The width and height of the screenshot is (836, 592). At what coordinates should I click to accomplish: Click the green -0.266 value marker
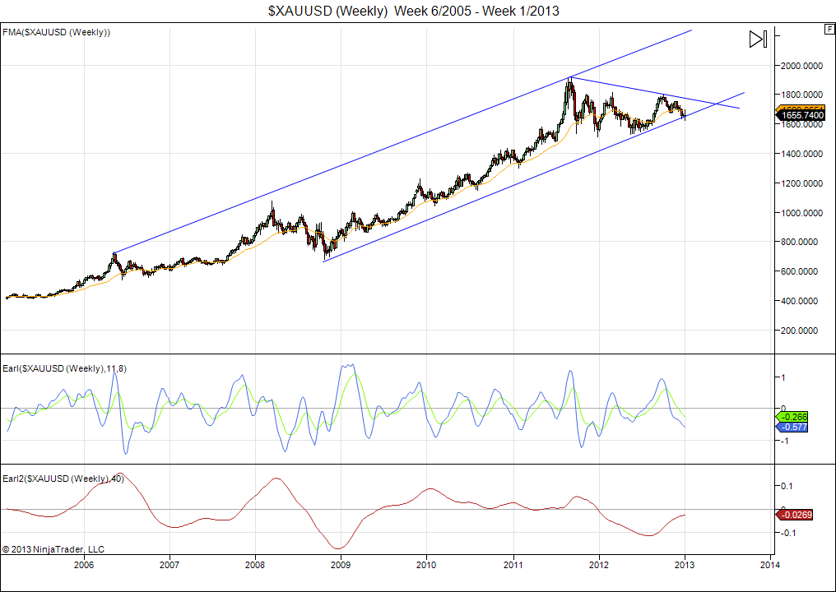tap(796, 417)
